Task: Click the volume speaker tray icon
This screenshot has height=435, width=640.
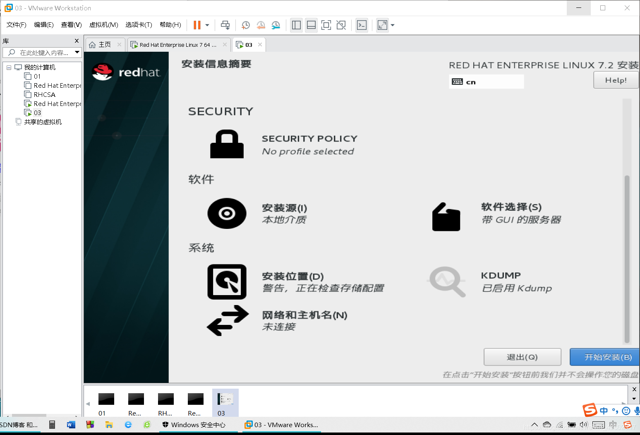Action: point(584,425)
